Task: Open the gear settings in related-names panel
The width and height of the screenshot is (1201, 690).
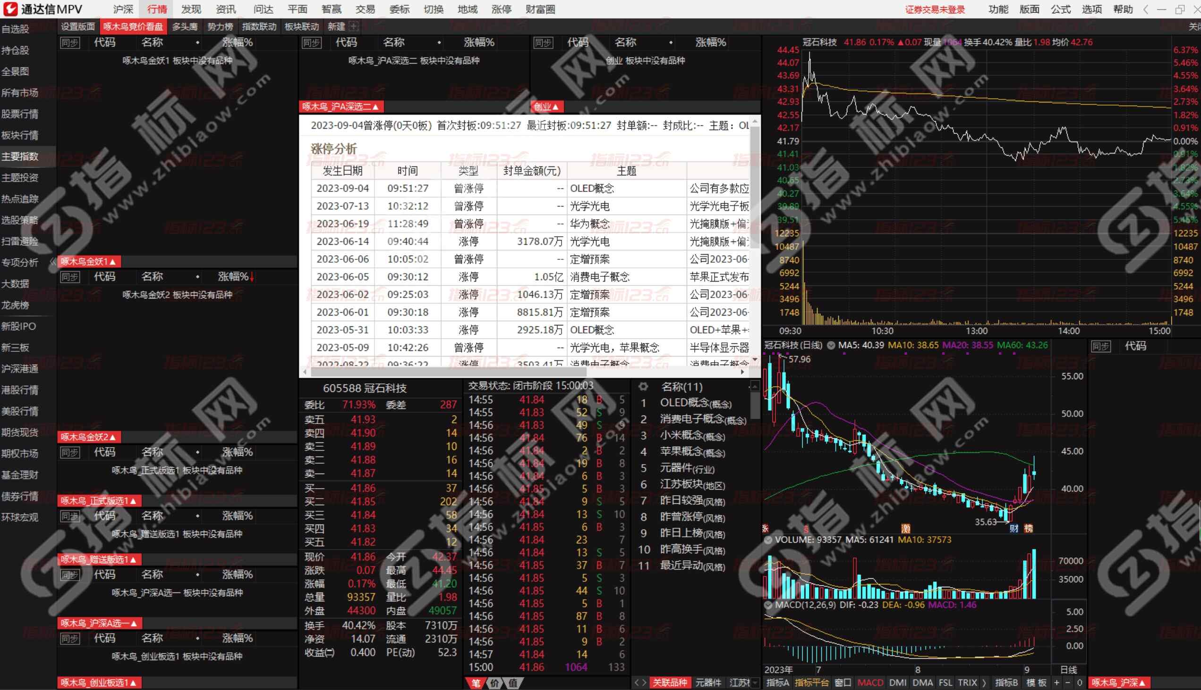Action: 643,387
